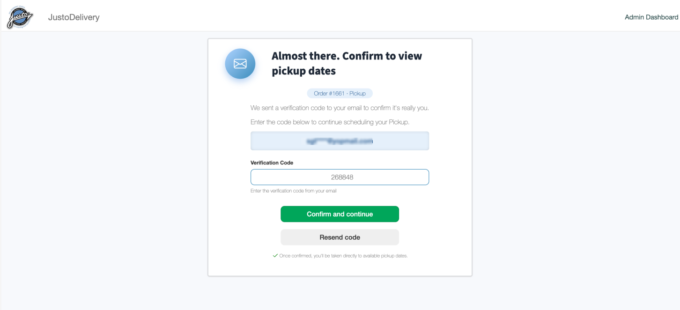
Task: Click the 'We sent a verification code' text
Action: [x=340, y=108]
